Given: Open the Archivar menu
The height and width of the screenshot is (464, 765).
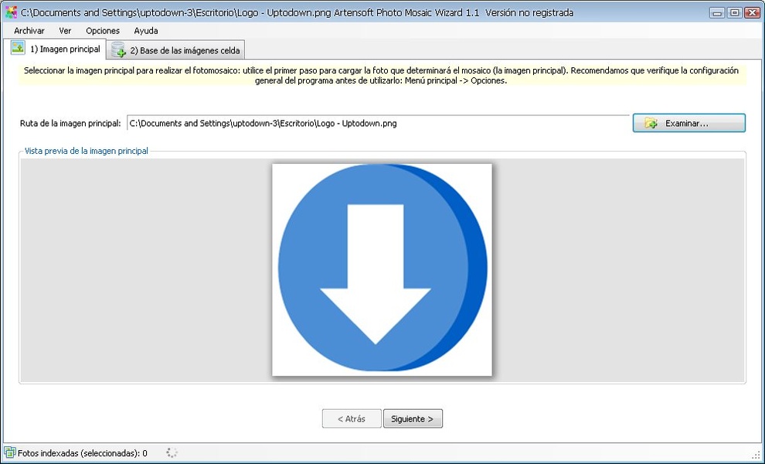Looking at the screenshot, I should click(29, 31).
